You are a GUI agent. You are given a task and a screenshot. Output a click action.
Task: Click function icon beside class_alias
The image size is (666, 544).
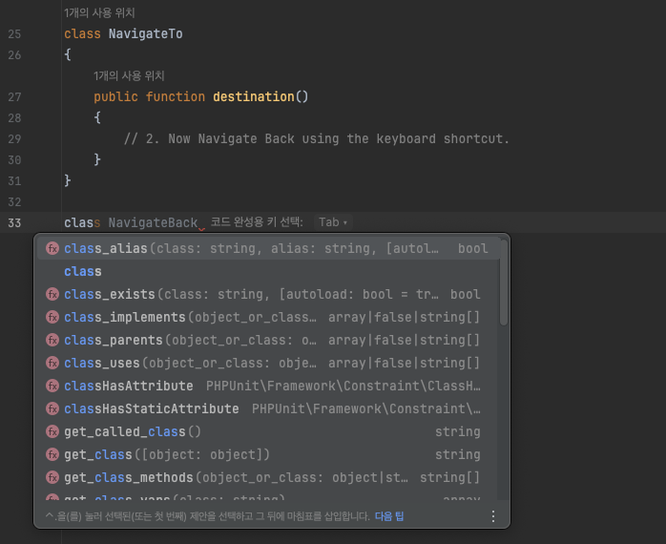point(52,248)
